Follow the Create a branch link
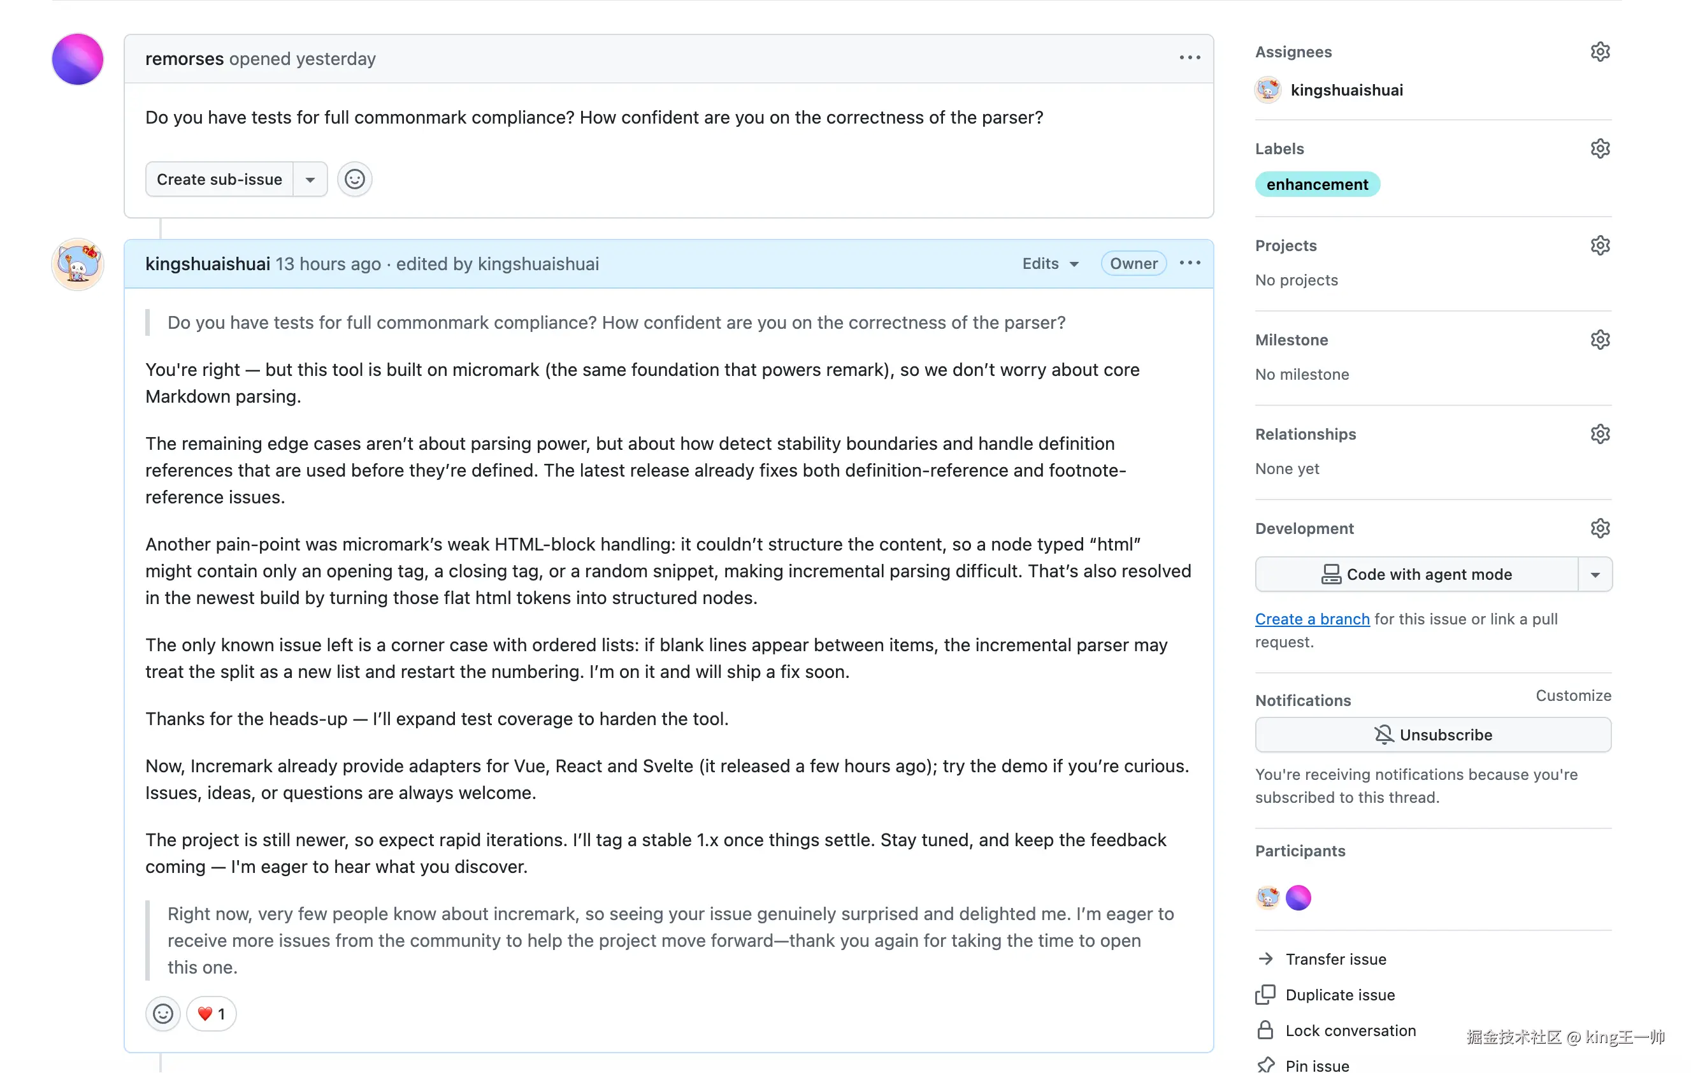Image resolution: width=1691 pixels, height=1073 pixels. click(1312, 619)
